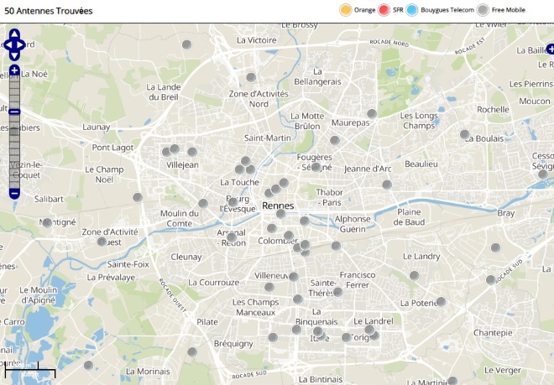
Task: Click the 'Villejean' map label
Action: tap(182, 165)
